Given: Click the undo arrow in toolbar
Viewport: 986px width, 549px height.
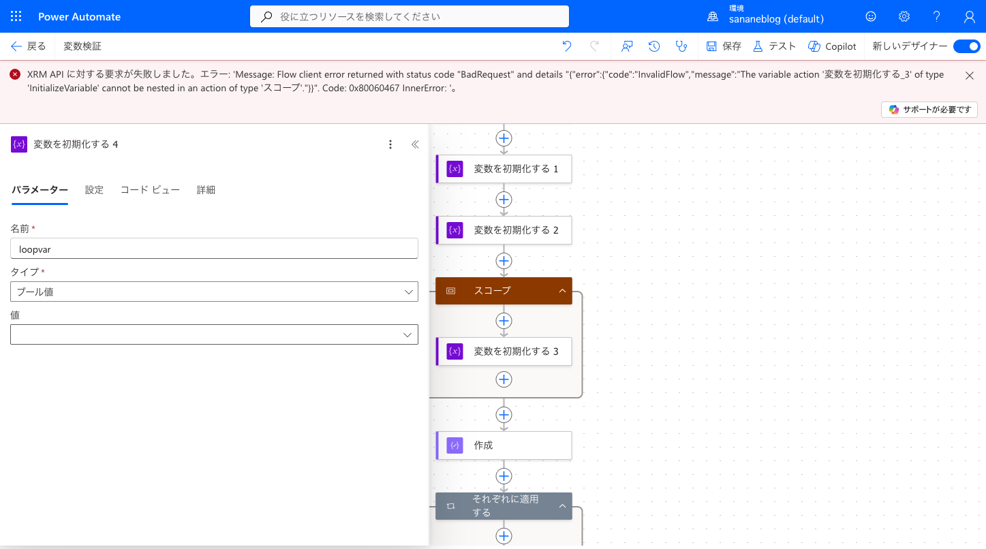Looking at the screenshot, I should 567,46.
